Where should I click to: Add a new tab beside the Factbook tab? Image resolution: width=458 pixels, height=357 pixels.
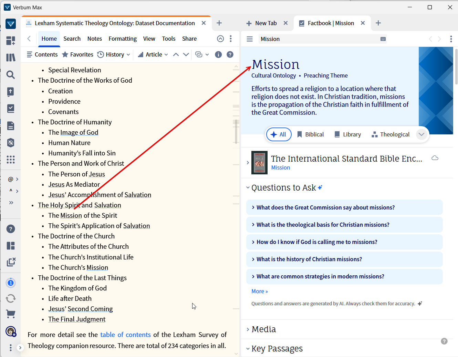378,23
